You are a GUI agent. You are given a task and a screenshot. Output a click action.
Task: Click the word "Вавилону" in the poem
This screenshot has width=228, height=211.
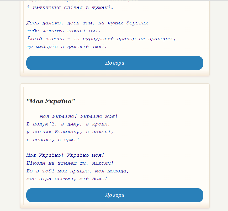tap(67, 132)
